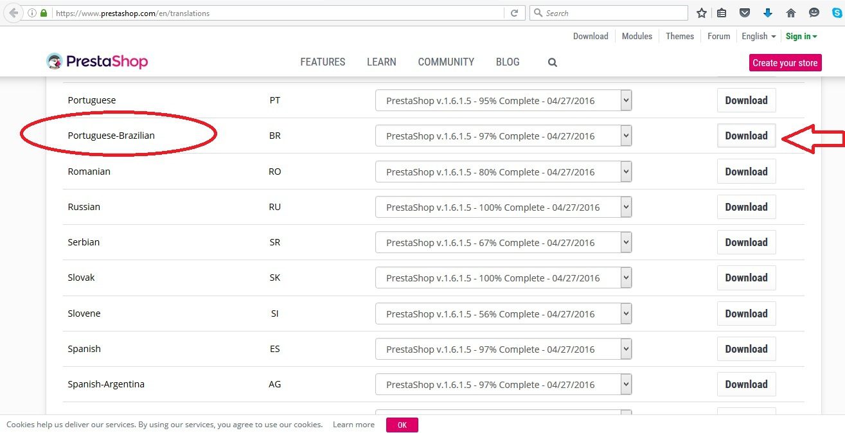The image size is (845, 433).
Task: Select the Slovene language name
Action: click(84, 314)
